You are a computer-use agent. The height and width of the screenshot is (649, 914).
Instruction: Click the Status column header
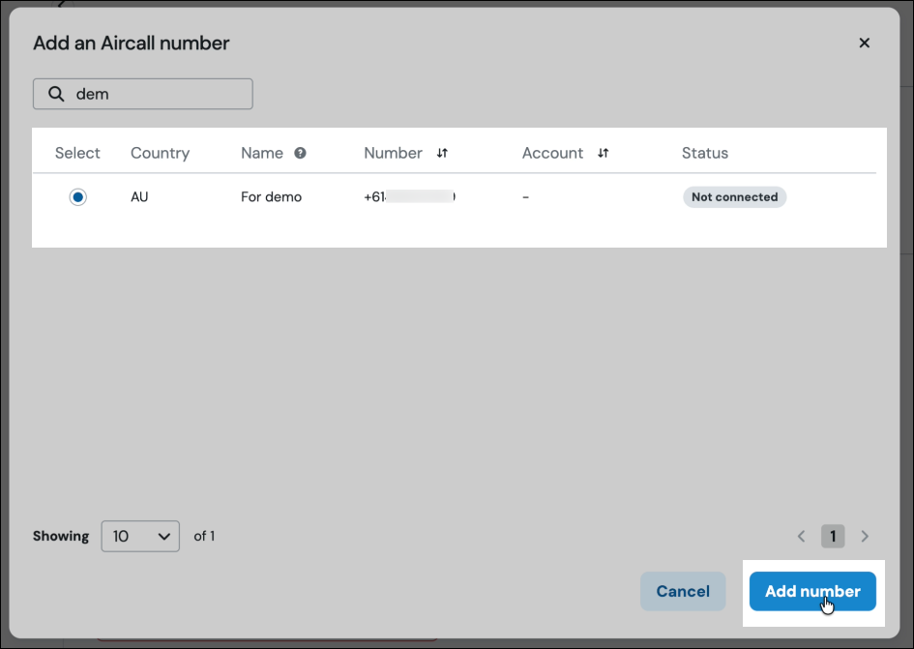[705, 153]
